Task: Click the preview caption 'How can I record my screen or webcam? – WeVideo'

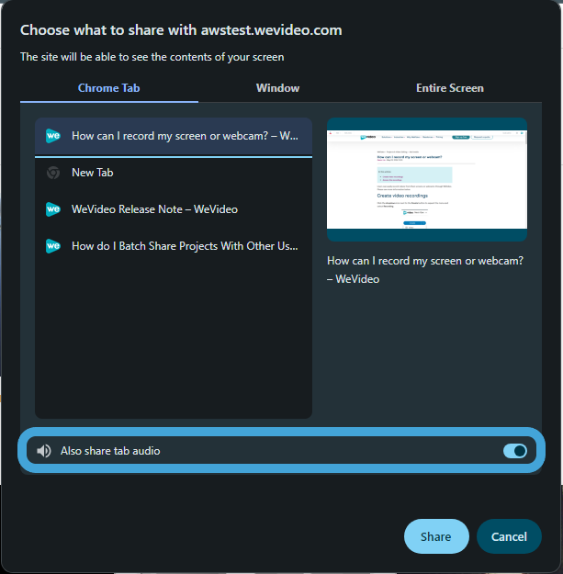Action: [425, 270]
